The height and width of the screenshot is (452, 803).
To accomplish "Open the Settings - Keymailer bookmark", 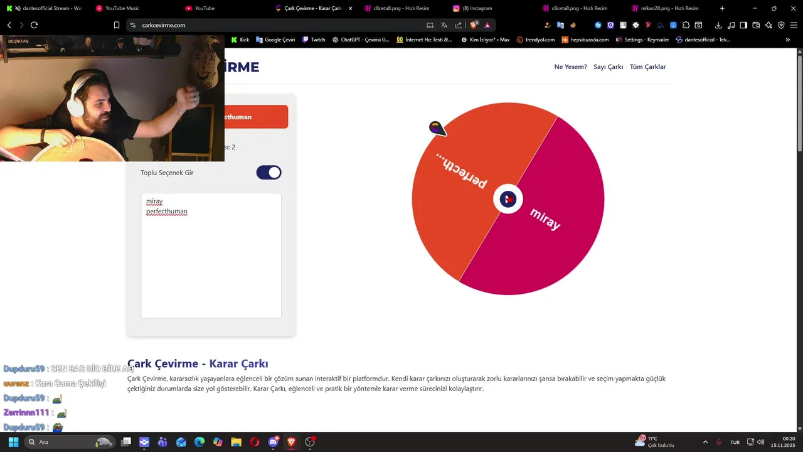I will 642,40.
